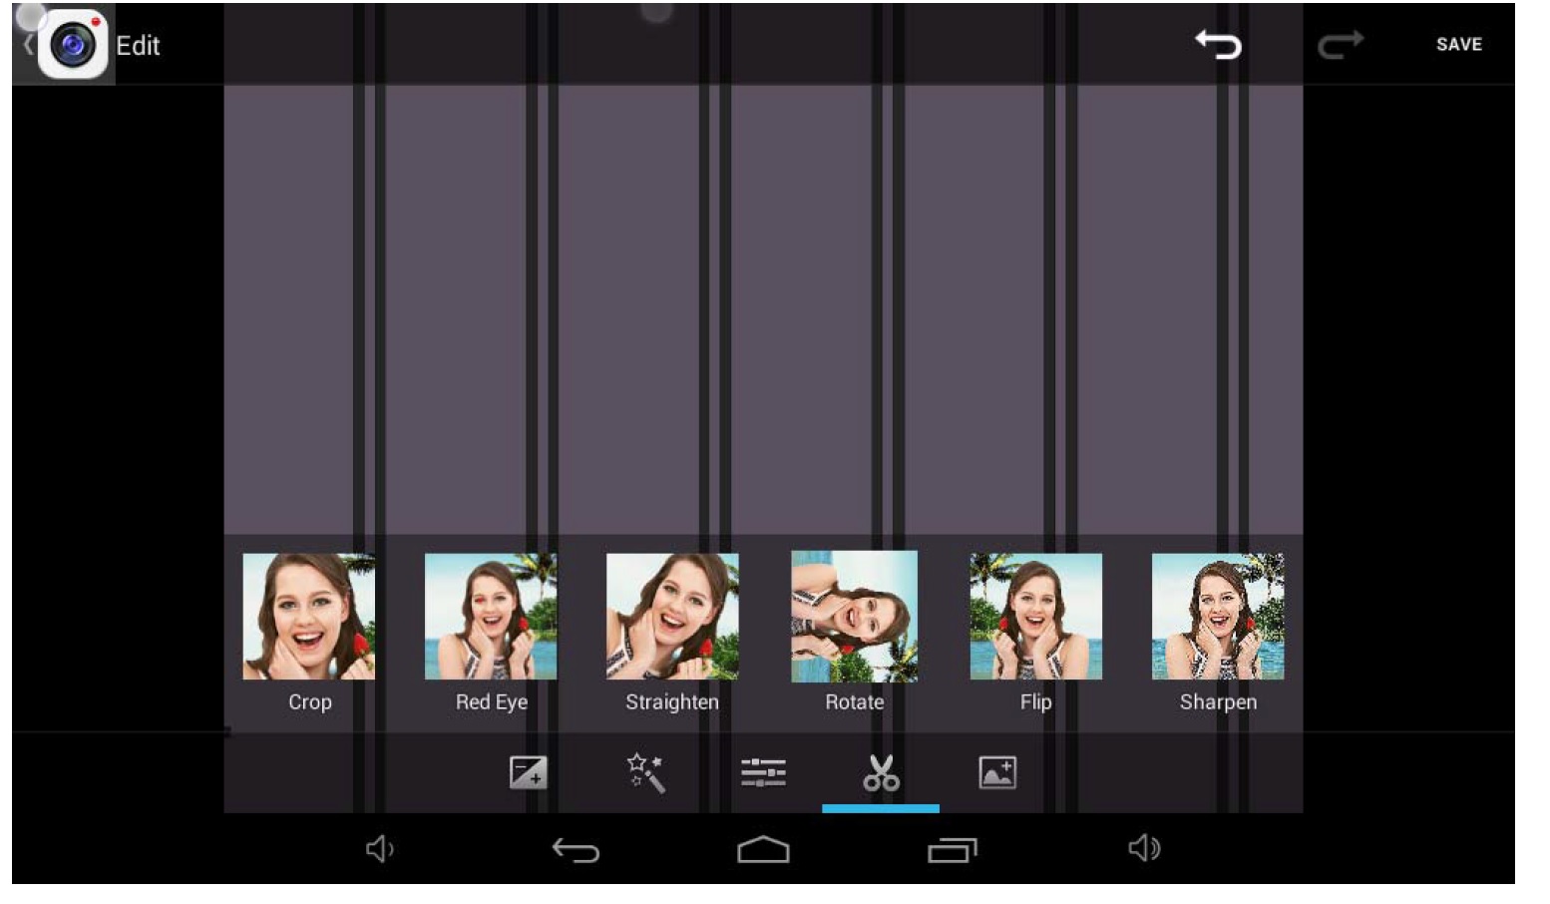
Task: Choose the Flip tool thumbnail
Action: pyautogui.click(x=1035, y=617)
